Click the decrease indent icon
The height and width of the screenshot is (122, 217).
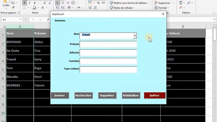tap(58, 7)
